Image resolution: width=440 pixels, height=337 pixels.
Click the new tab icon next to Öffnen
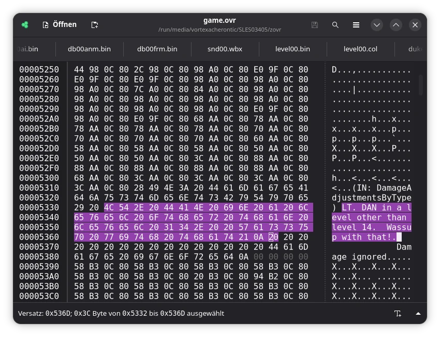click(x=95, y=25)
